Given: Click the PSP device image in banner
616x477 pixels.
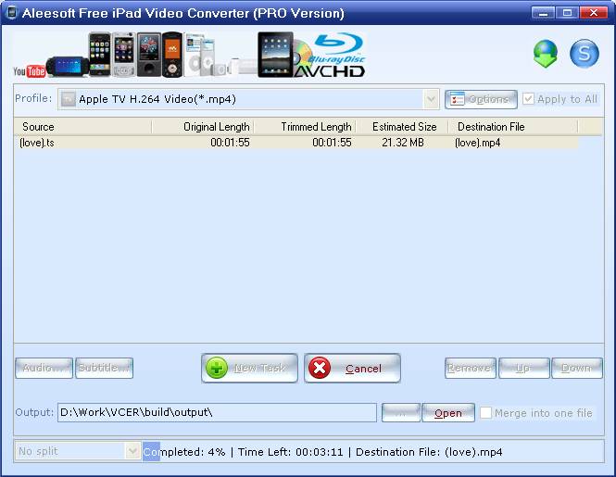Looking at the screenshot, I should (x=67, y=66).
